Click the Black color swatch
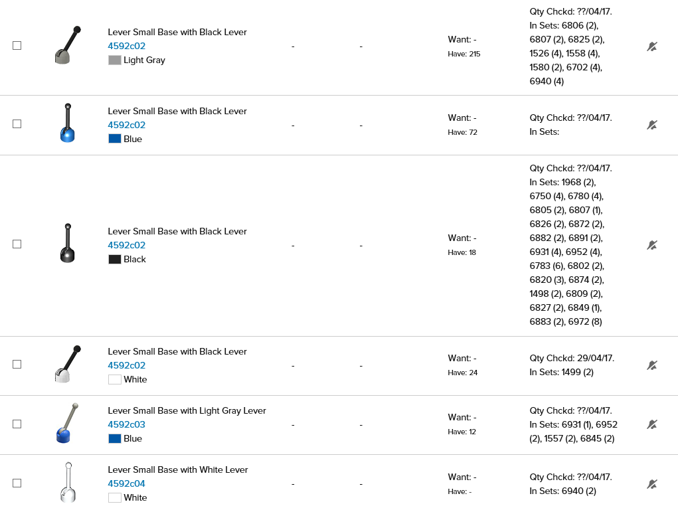Screen dimensions: 678x508 point(115,260)
